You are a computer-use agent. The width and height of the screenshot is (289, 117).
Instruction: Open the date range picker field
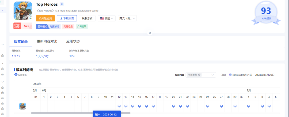tap(254, 75)
